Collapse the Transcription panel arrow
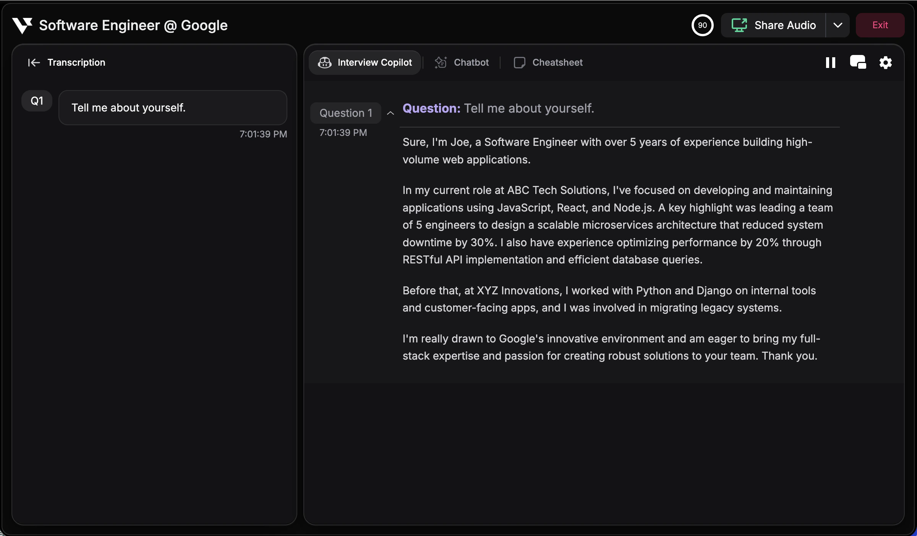Screen dimensions: 917x536 coord(34,63)
